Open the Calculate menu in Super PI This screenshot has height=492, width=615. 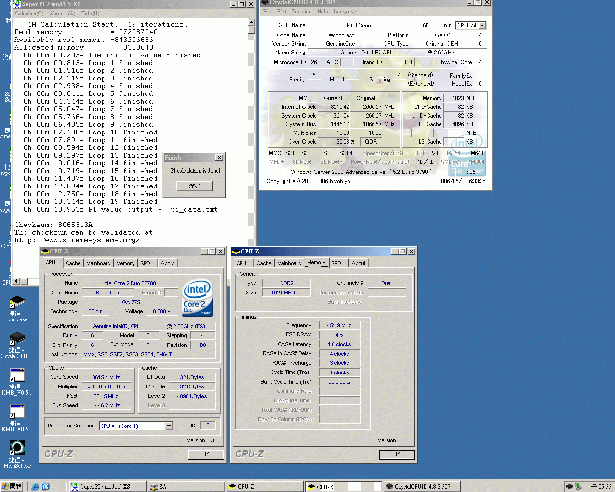pyautogui.click(x=29, y=13)
